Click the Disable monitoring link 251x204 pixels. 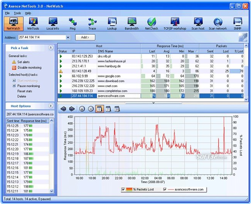[29, 67]
